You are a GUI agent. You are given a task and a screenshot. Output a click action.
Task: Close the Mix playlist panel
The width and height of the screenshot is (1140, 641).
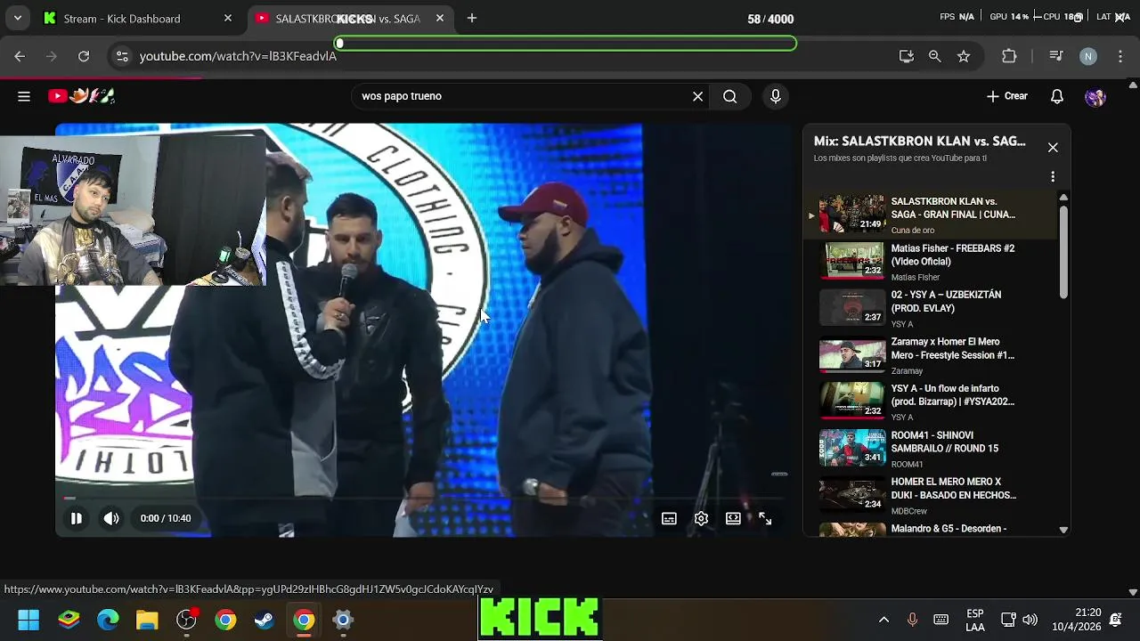pyautogui.click(x=1053, y=147)
